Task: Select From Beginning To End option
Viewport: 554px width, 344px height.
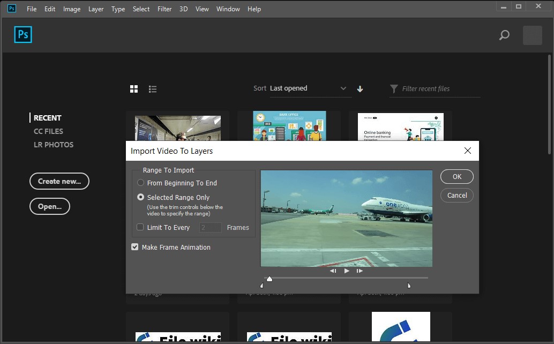Action: coord(141,183)
